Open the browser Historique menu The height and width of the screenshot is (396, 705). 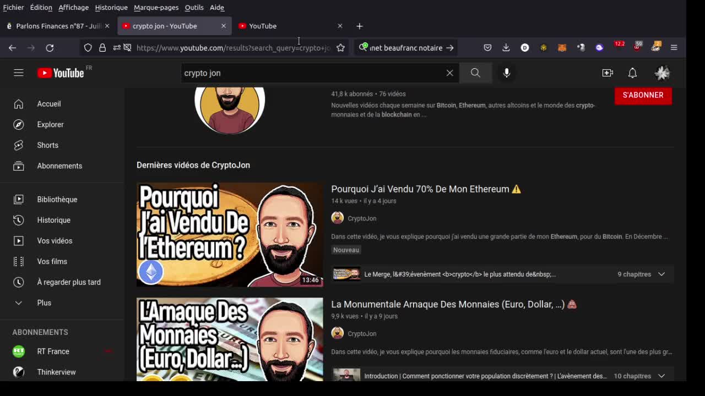tap(111, 8)
